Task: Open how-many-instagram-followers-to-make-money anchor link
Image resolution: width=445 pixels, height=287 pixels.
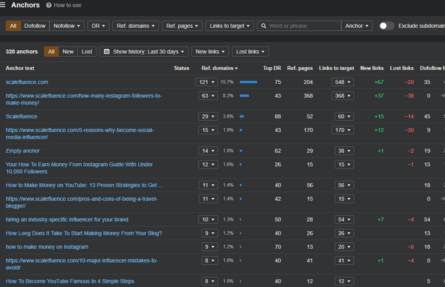Action: [84, 99]
